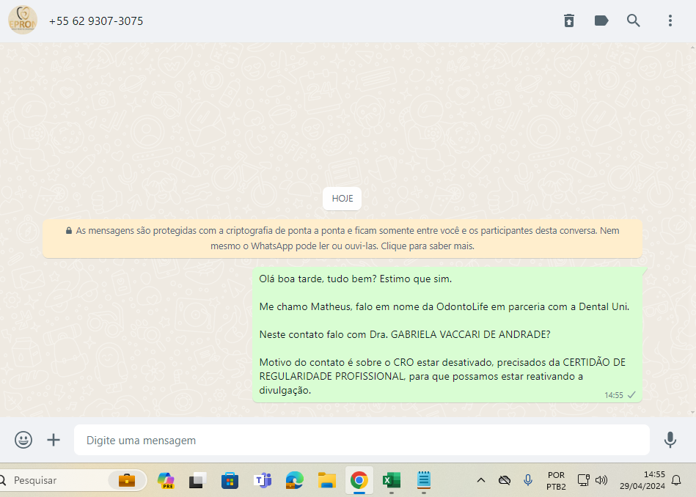Open contact info for +55 62 9307-3075
Screen dimensions: 696x497
[96, 21]
